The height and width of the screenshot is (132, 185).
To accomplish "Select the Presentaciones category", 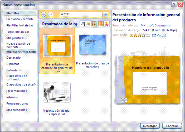I will pos(17,91).
